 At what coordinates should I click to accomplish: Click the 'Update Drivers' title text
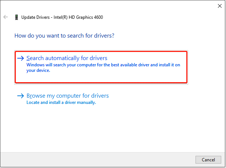(35, 17)
